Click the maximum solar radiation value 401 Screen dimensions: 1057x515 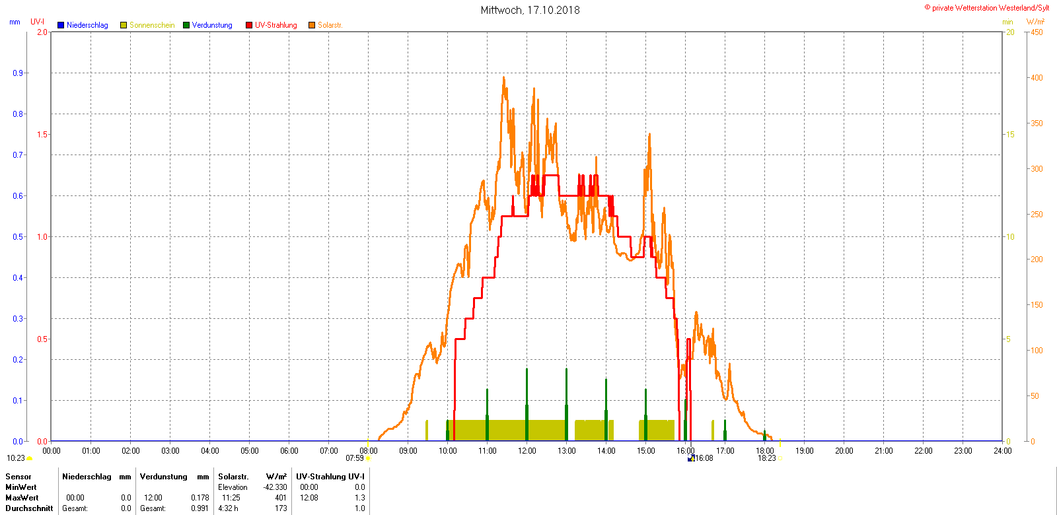point(281,498)
